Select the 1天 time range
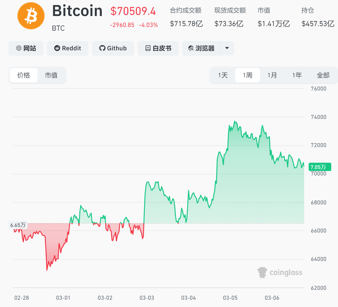This screenshot has width=338, height=307. tap(223, 75)
